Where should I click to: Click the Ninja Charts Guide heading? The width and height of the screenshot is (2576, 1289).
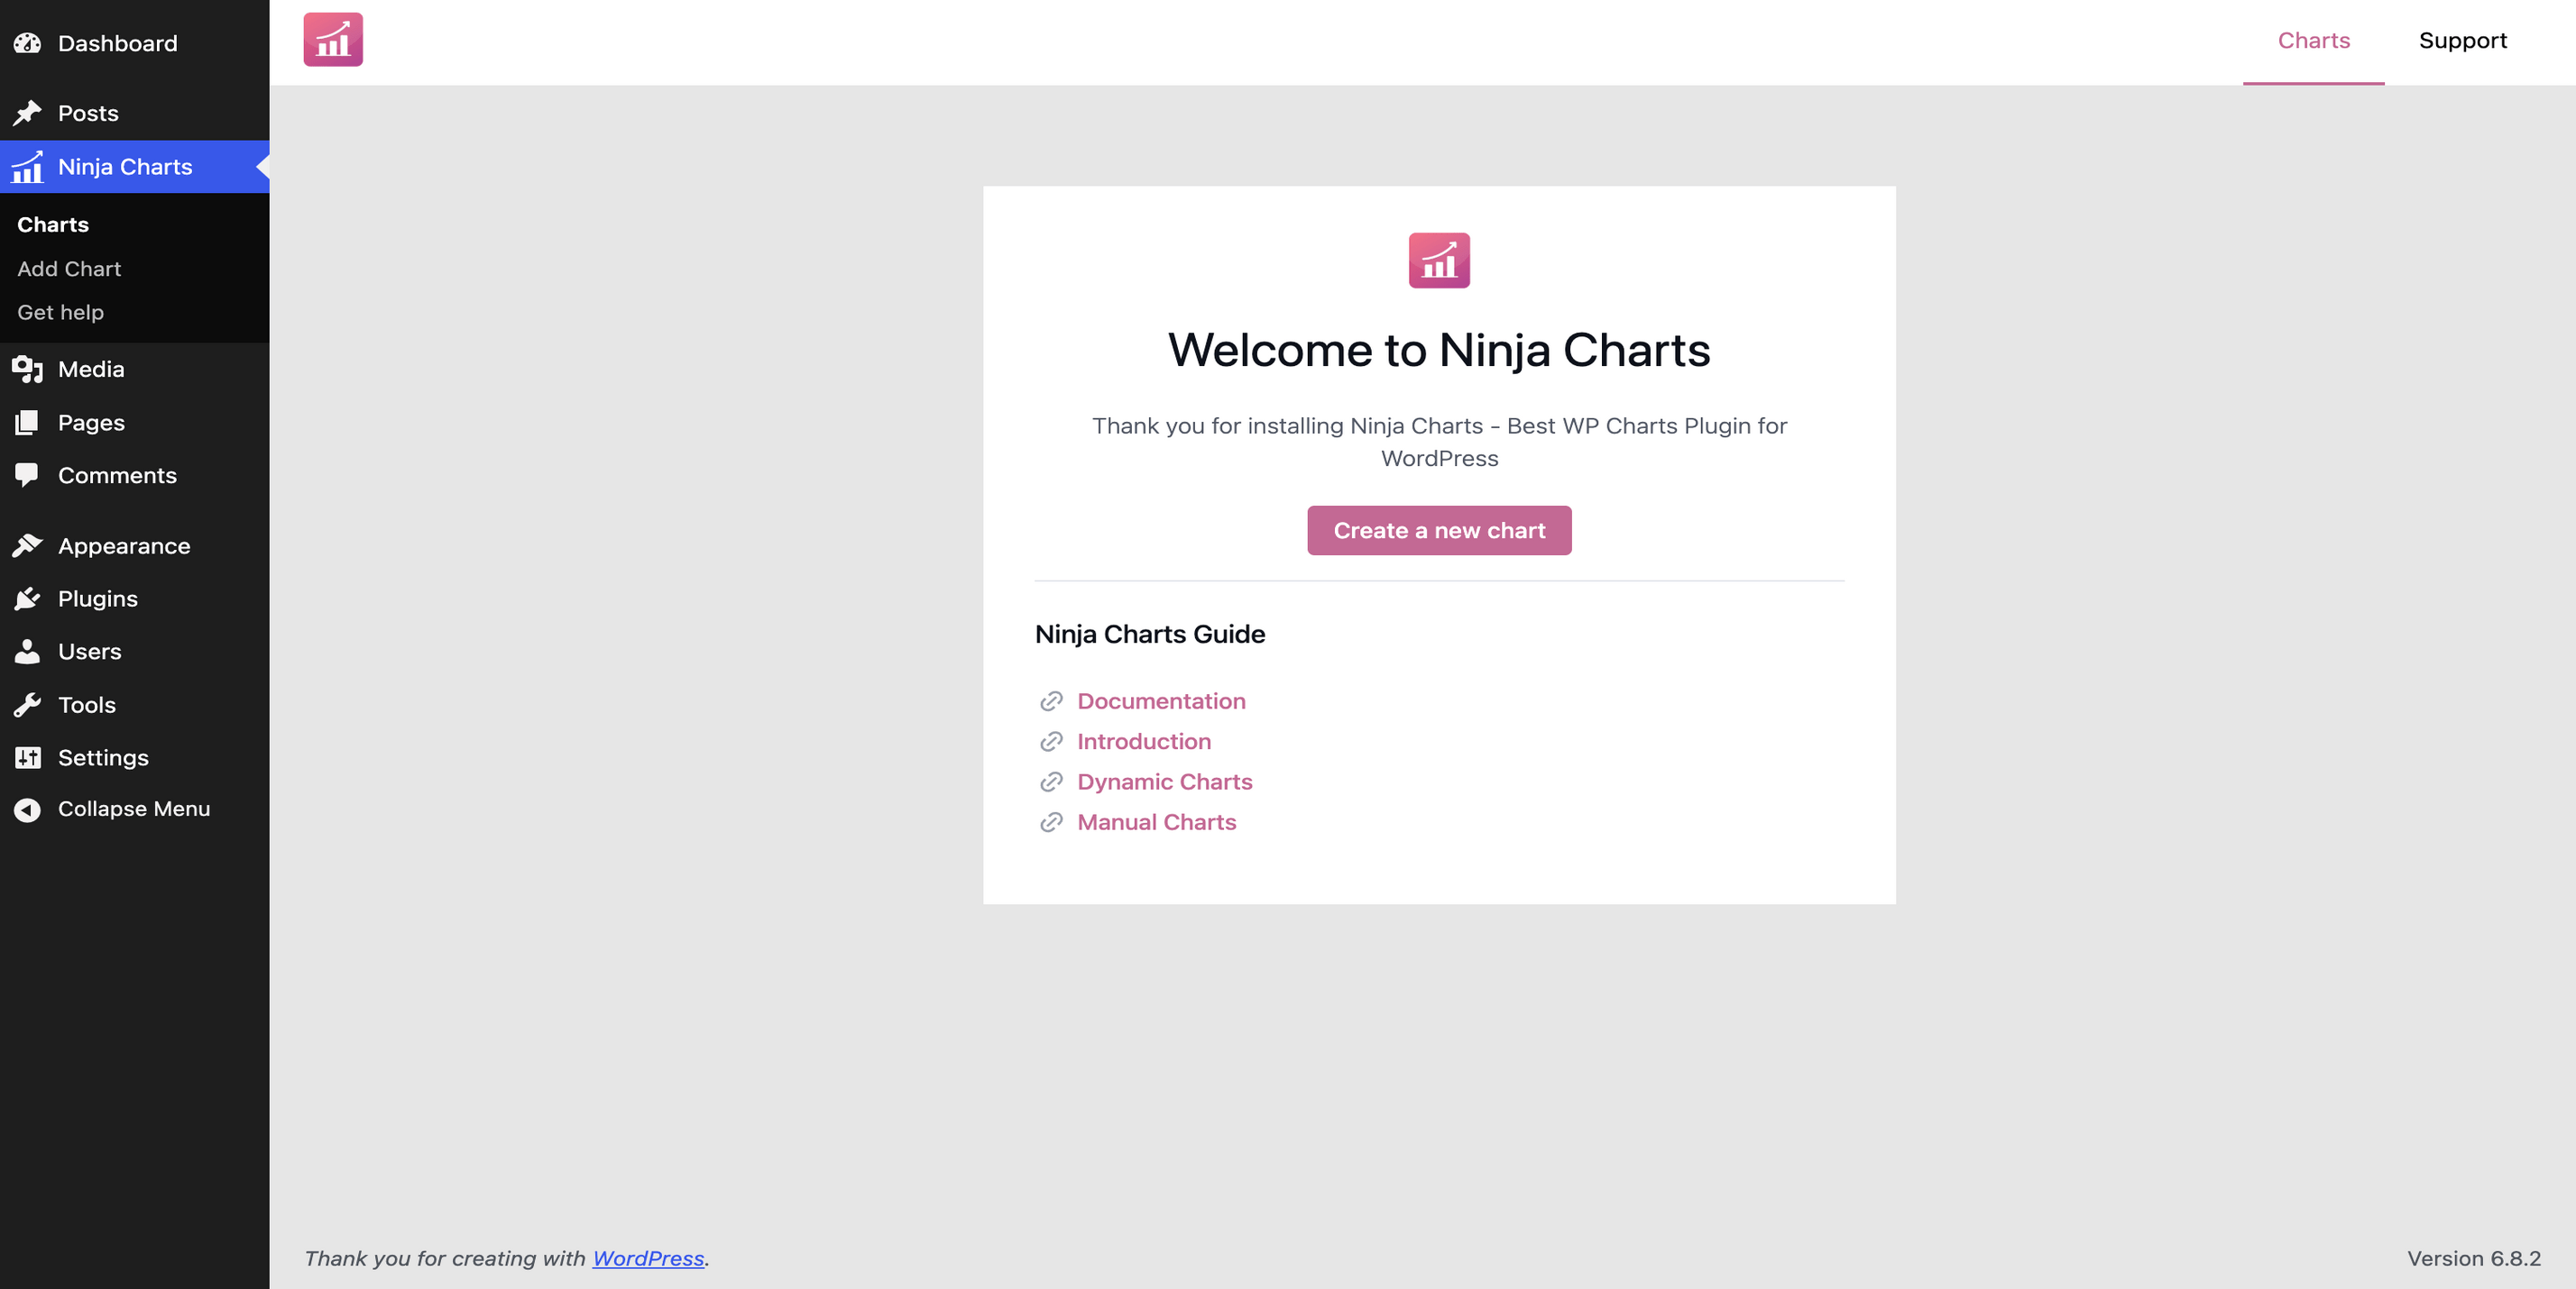(x=1150, y=635)
